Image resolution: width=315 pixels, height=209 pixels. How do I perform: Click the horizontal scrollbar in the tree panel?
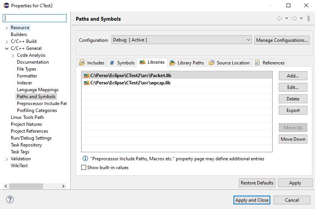pyautogui.click(x=26, y=186)
